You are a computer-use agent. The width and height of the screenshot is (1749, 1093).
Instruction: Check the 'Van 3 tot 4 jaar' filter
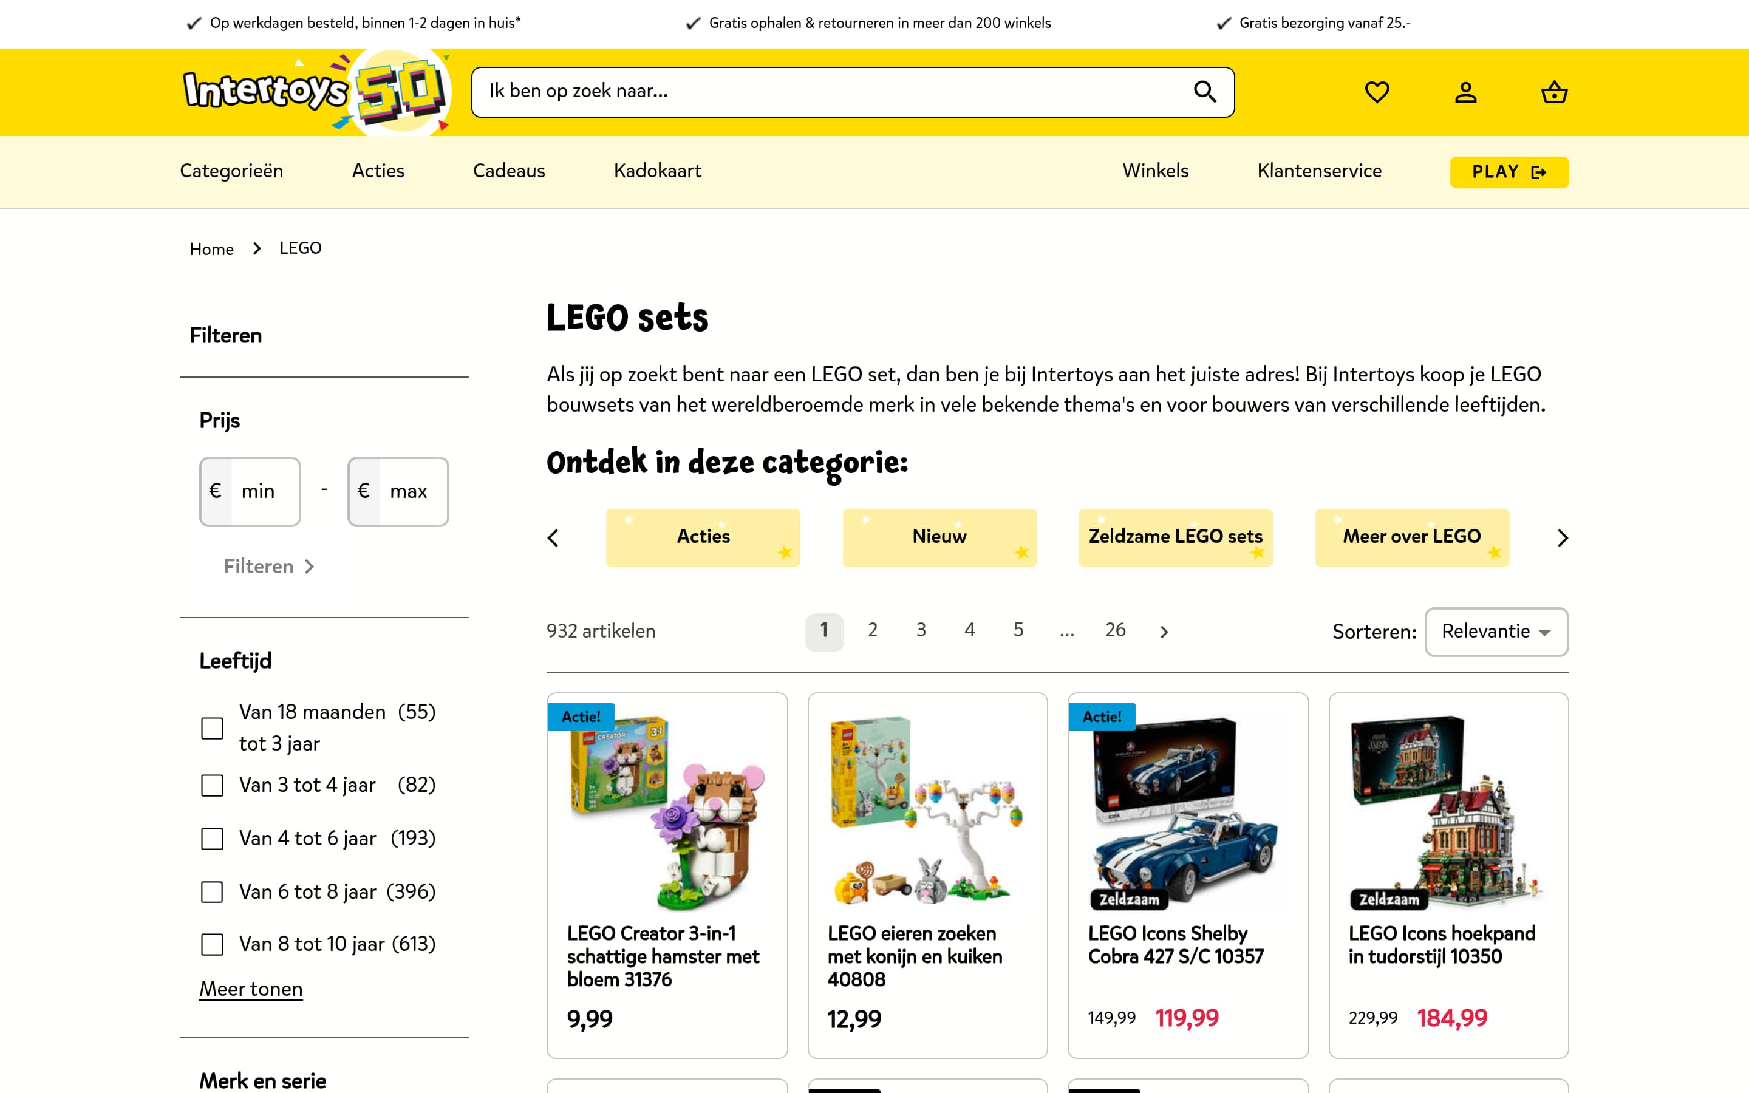click(211, 786)
